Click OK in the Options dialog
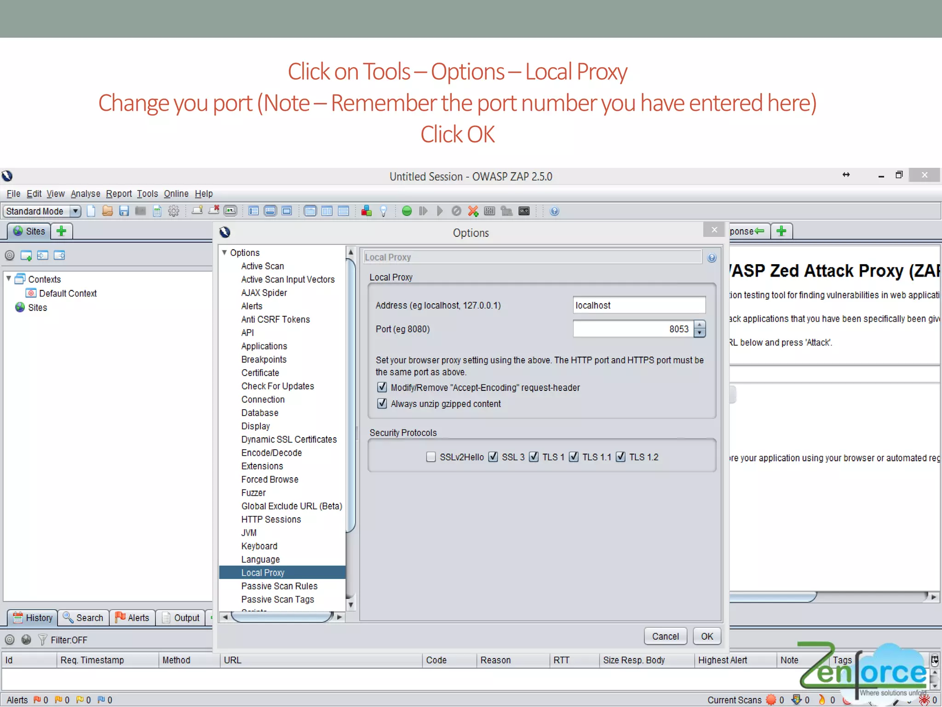 pyautogui.click(x=707, y=636)
